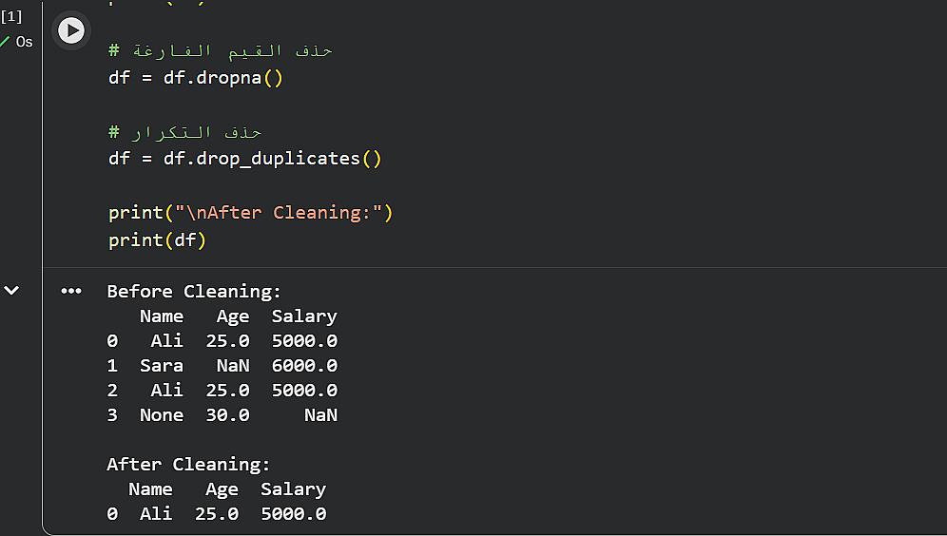Click the "Before Cleaning:" output heading
Image resolution: width=947 pixels, height=536 pixels.
pyautogui.click(x=194, y=291)
